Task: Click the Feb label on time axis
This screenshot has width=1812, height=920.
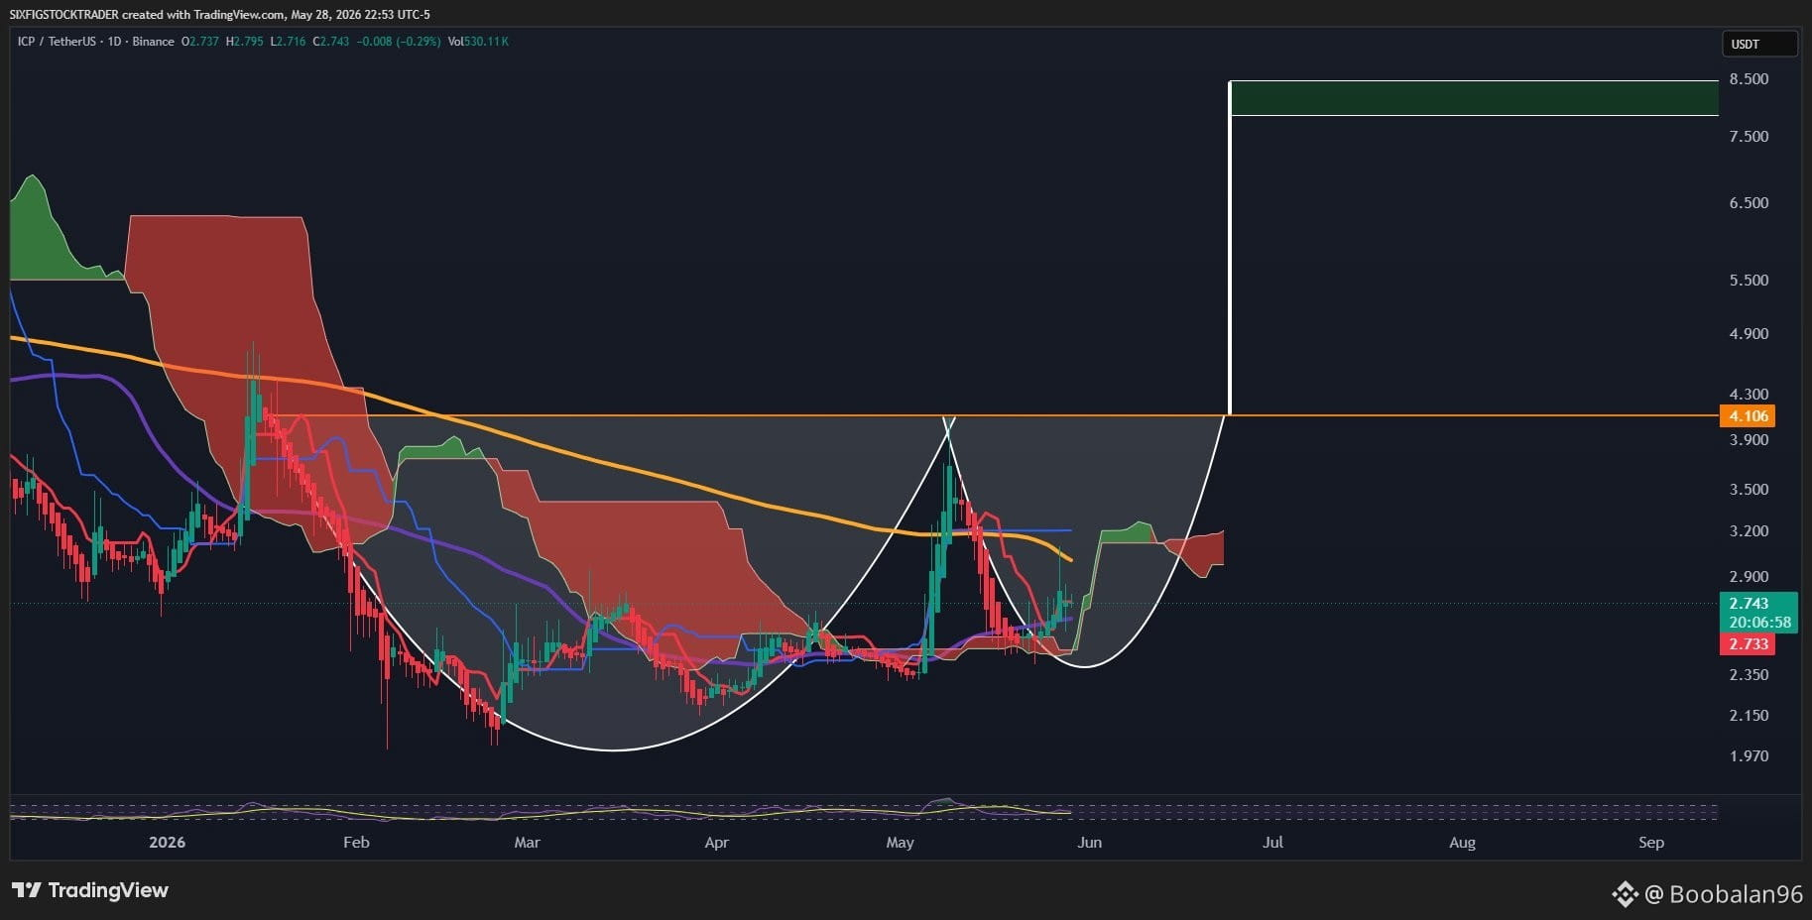Action: (356, 843)
